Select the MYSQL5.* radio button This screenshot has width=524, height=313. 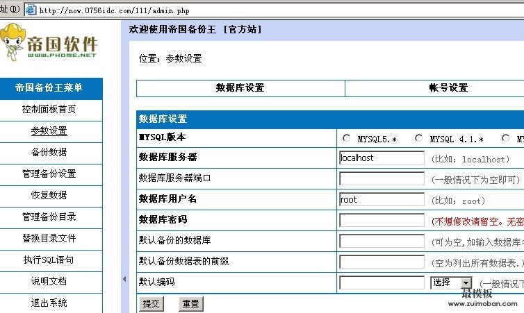[346, 138]
